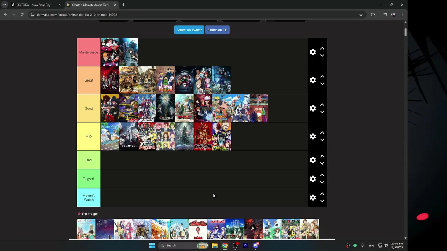Select the Detective Conan poster in Good tier

[x=129, y=108]
